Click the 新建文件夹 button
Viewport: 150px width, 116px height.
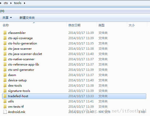coord(27,18)
